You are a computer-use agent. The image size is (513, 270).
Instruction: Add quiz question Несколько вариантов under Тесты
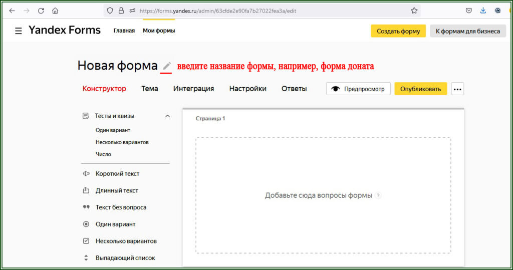point(122,142)
